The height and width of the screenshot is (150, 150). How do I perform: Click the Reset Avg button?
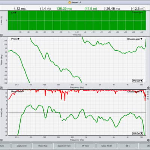tap(43, 146)
